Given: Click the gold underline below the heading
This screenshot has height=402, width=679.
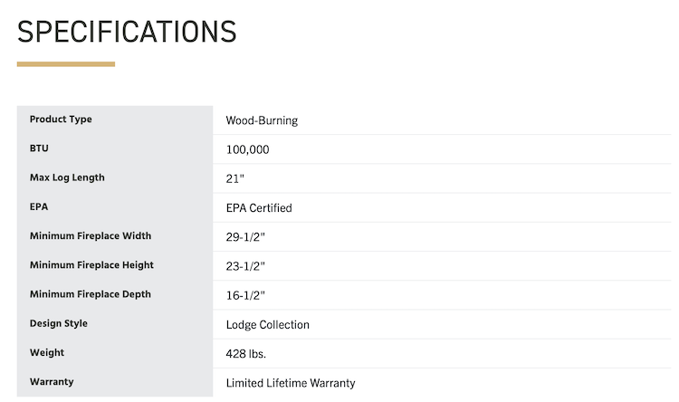Looking at the screenshot, I should point(66,64).
